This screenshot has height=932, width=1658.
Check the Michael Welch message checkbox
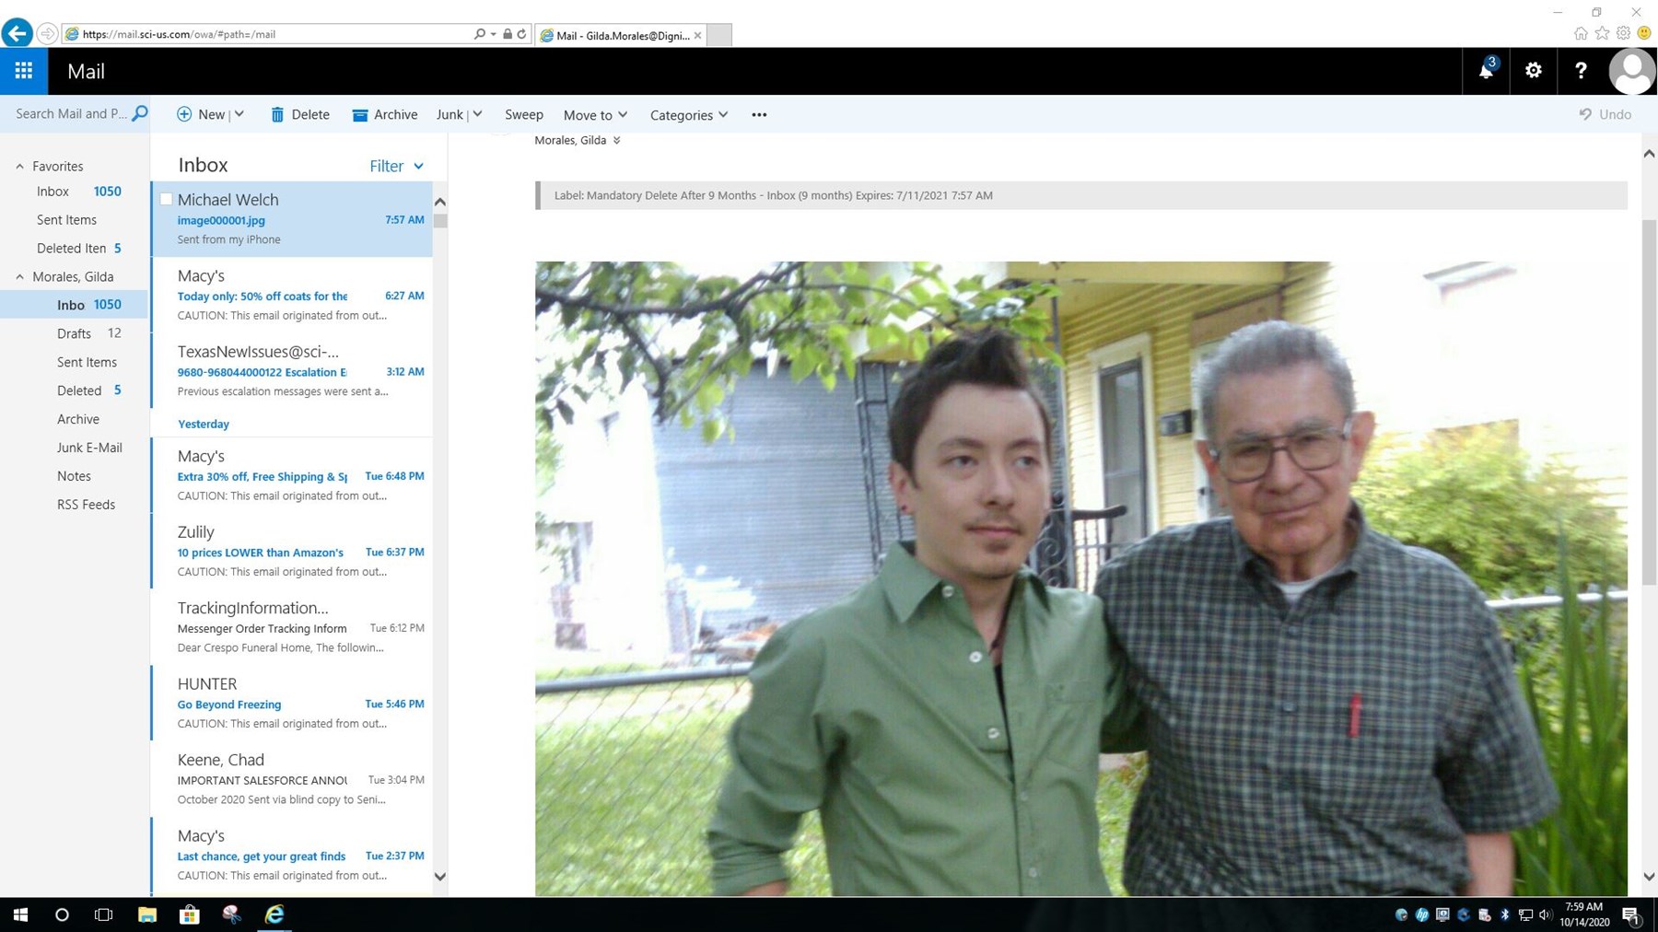[x=167, y=199]
